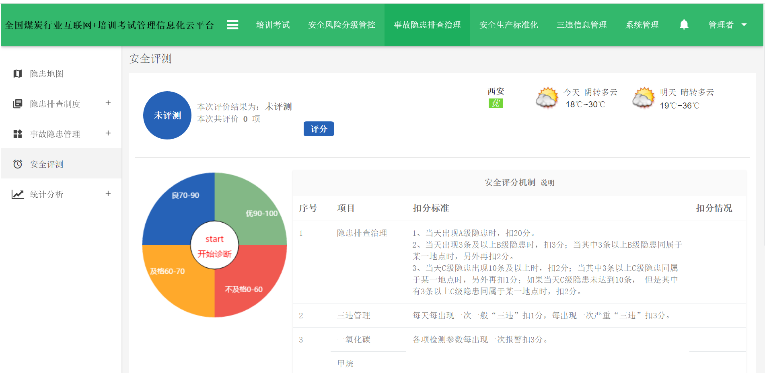Switch to the 培训考试 menu
The image size is (765, 373).
point(272,25)
